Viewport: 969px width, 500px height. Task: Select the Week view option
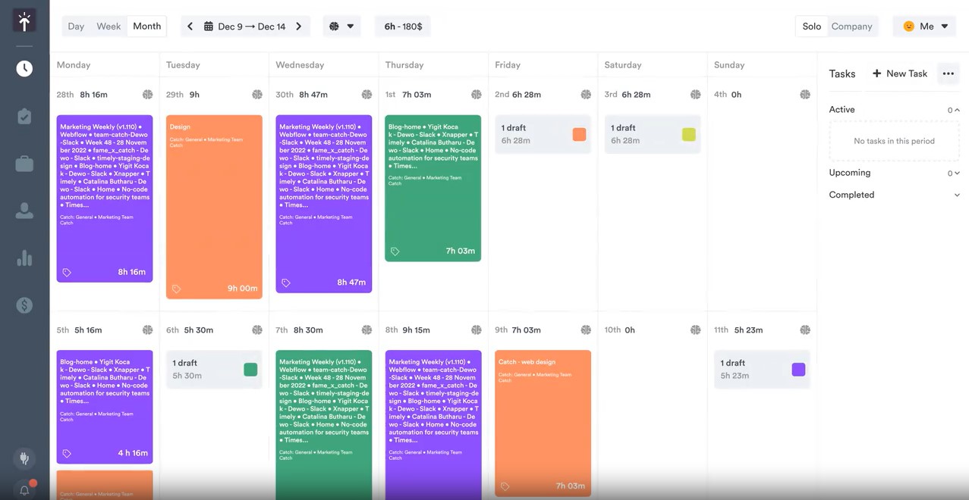[109, 26]
